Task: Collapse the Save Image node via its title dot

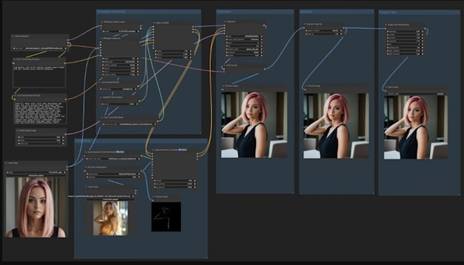Action: click(x=386, y=87)
